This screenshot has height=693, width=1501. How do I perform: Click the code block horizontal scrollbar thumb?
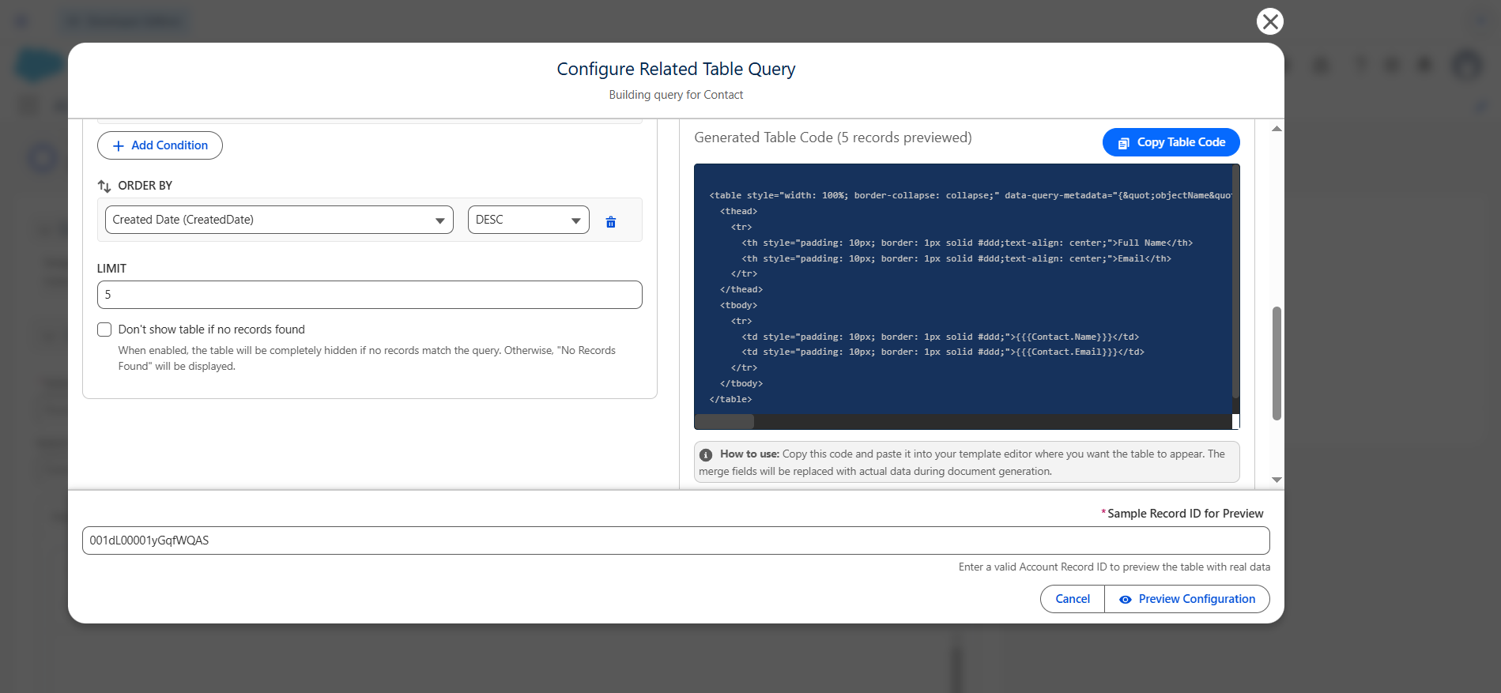(724, 422)
